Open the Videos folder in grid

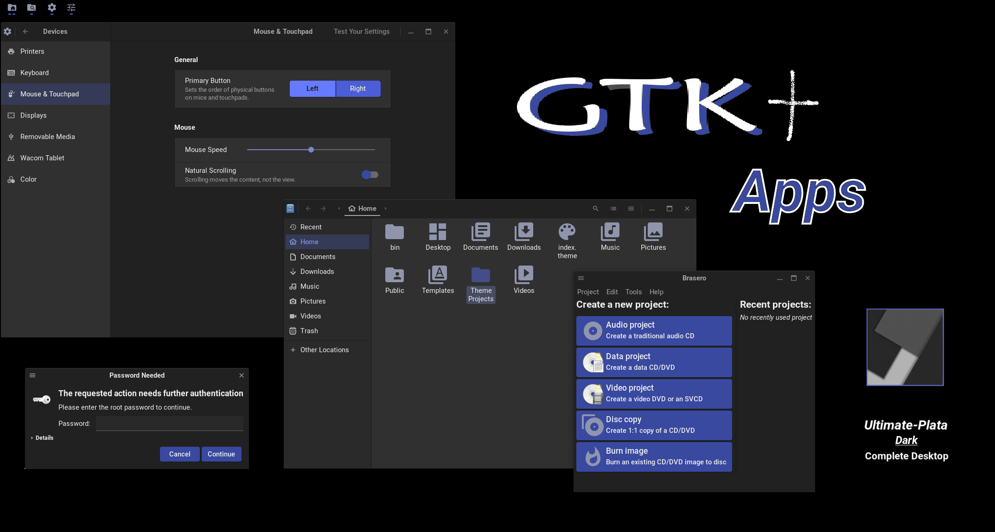(x=524, y=280)
